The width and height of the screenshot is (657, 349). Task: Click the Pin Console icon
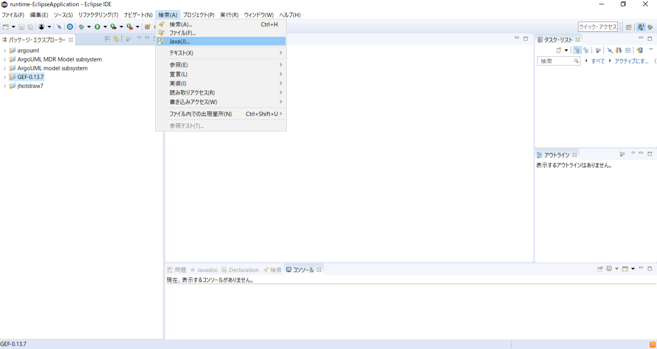click(600, 269)
